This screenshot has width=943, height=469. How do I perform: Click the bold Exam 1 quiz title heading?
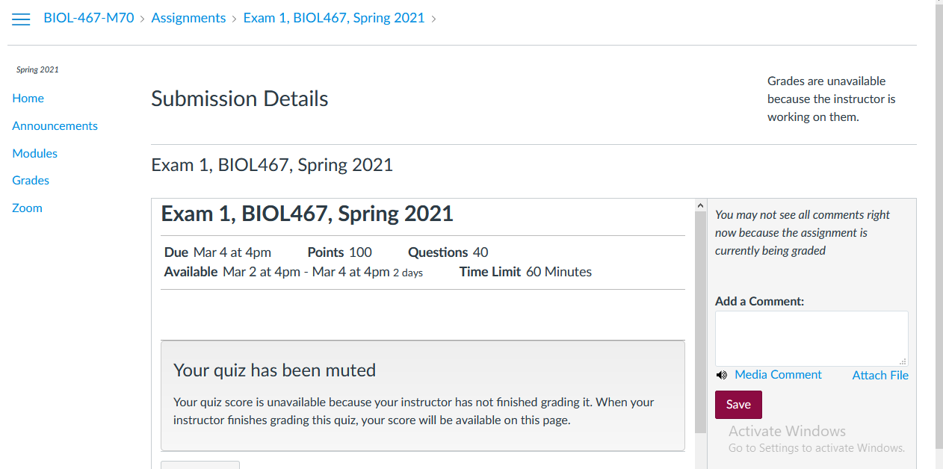tap(307, 214)
